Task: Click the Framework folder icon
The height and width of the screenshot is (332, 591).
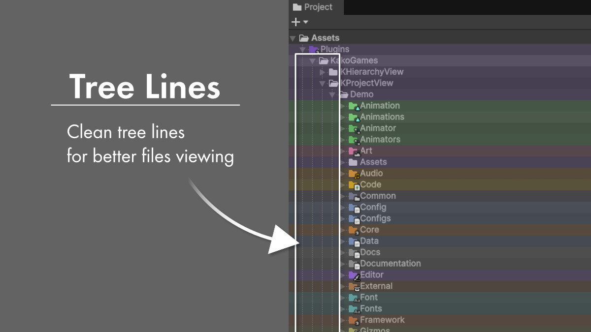Action: point(354,320)
